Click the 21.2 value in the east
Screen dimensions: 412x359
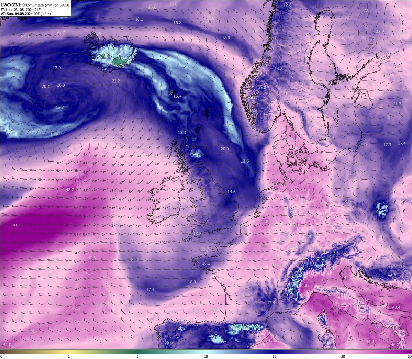coord(397,104)
